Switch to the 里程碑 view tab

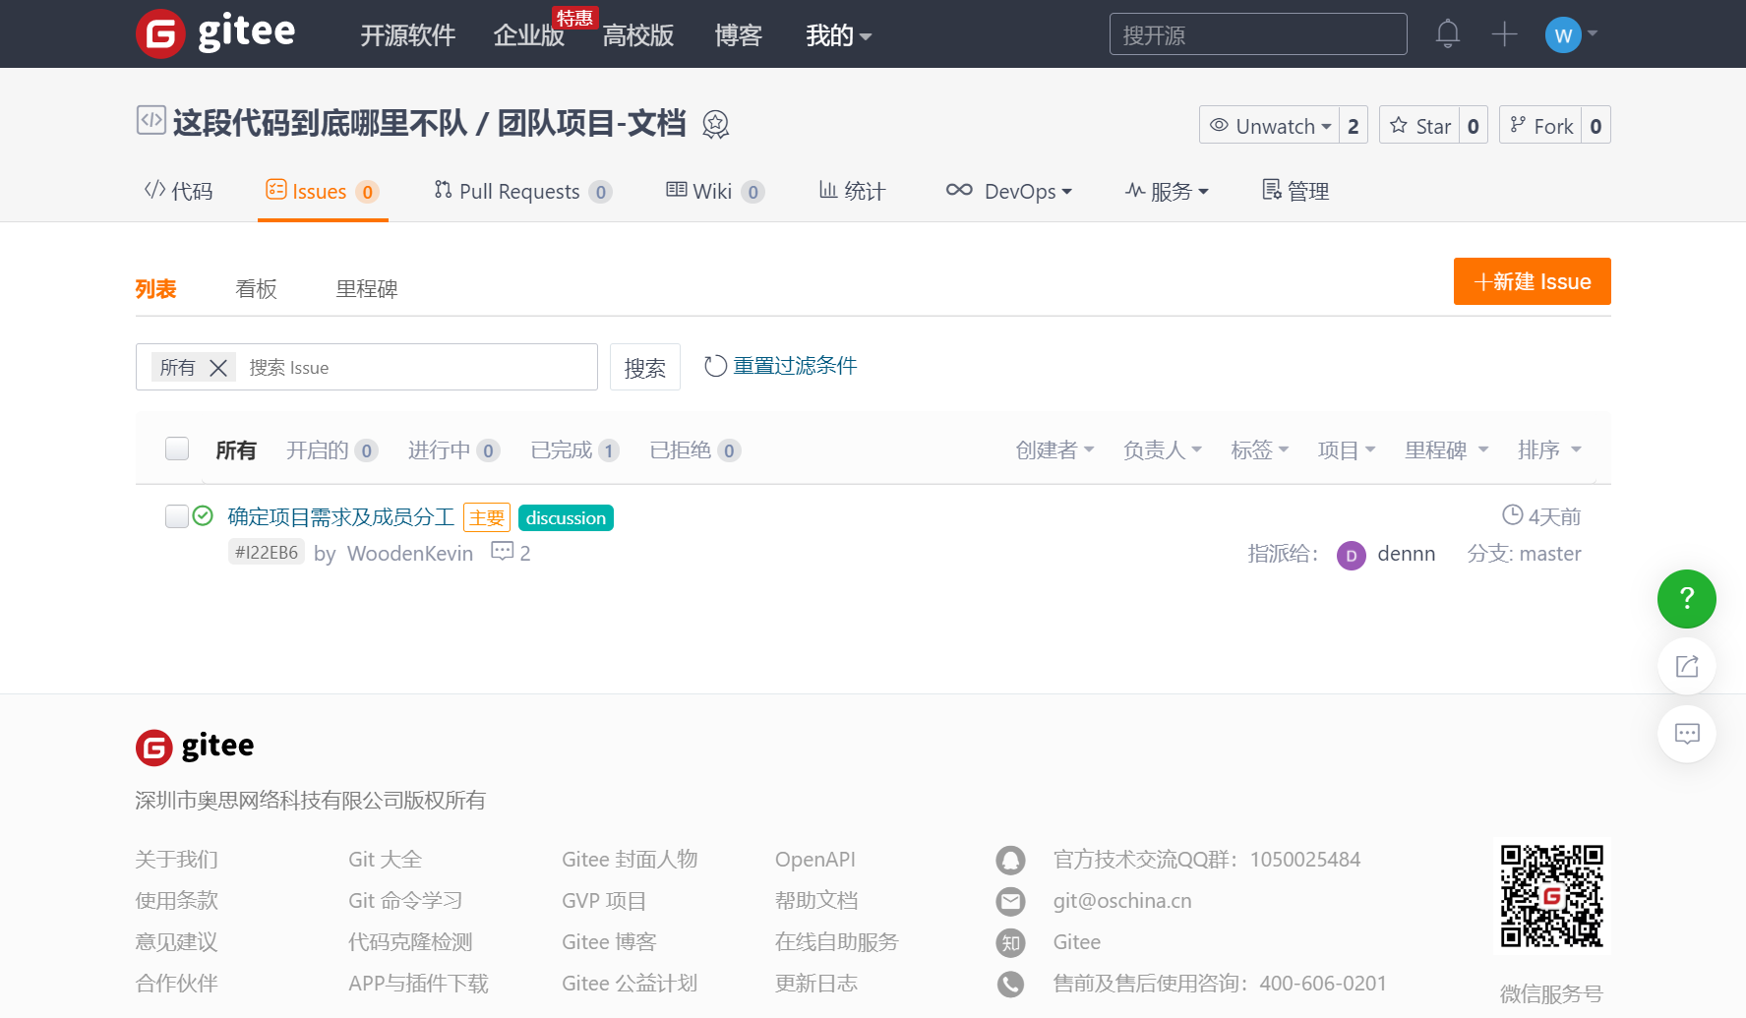[367, 289]
